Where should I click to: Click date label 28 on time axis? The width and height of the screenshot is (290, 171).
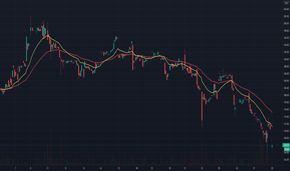(272, 168)
